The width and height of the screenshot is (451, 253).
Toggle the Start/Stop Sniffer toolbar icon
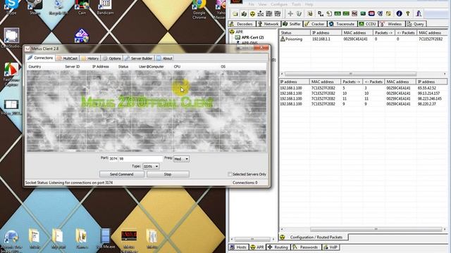click(x=244, y=13)
